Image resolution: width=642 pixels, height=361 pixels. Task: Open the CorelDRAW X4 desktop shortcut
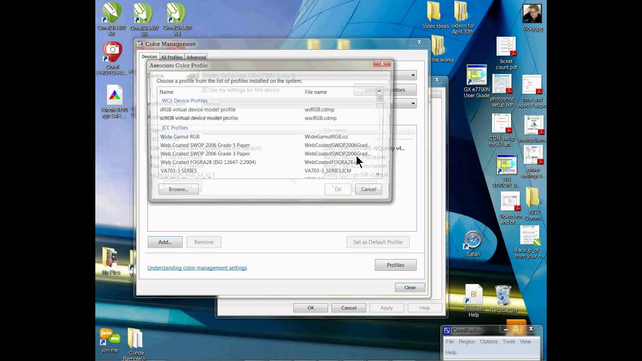[177, 19]
